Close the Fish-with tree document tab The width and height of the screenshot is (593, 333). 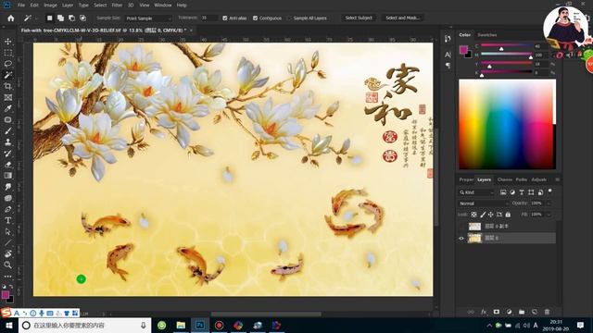pyautogui.click(x=191, y=31)
